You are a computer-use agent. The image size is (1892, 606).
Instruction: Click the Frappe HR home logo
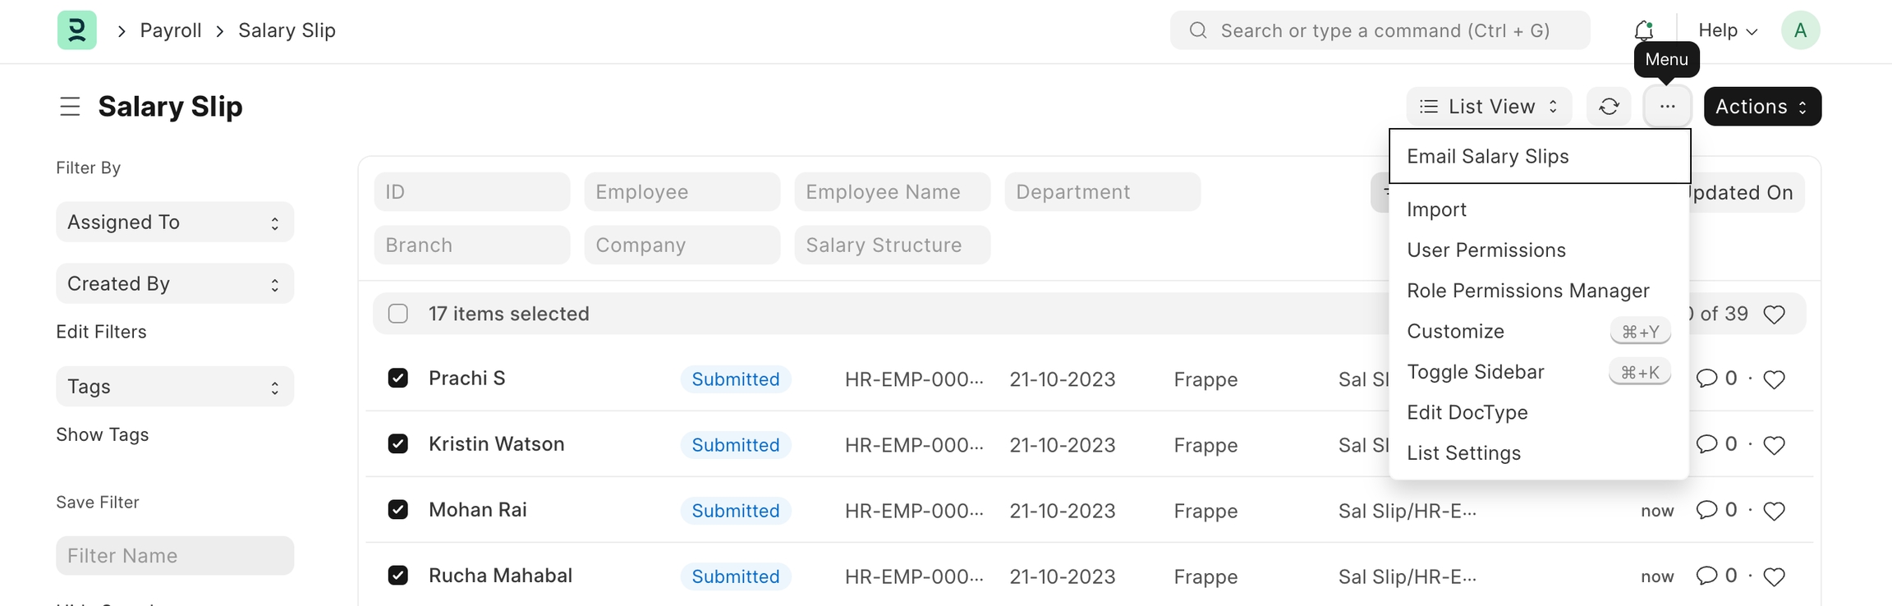pyautogui.click(x=76, y=30)
